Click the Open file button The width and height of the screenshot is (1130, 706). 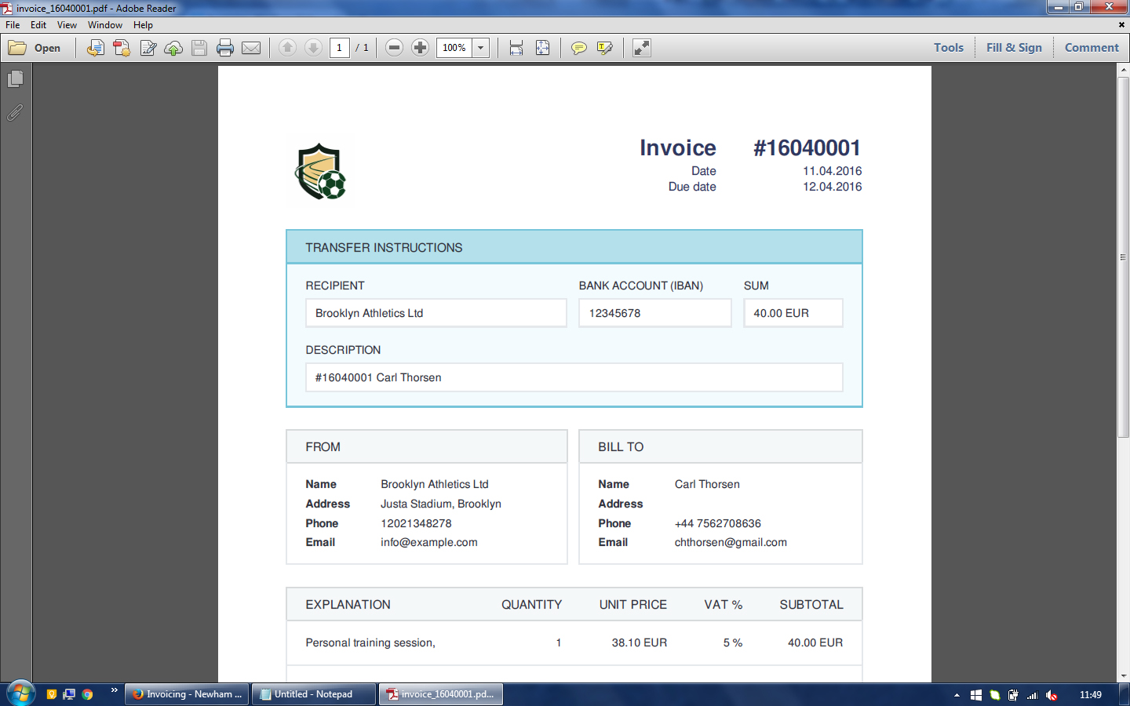coord(35,48)
